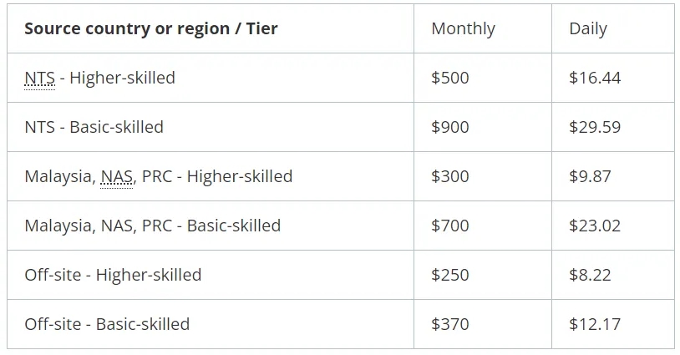The width and height of the screenshot is (680, 355).
Task: Click the underlined NAS abbreviation
Action: click(x=117, y=176)
